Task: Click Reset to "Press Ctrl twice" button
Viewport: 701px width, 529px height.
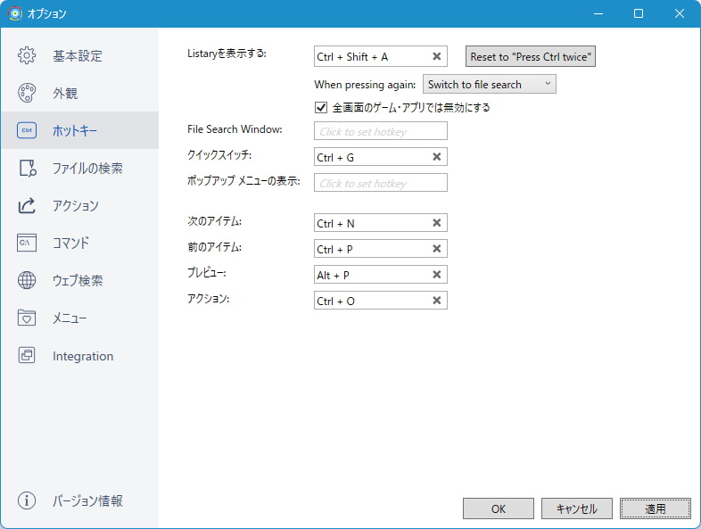Action: [x=531, y=56]
